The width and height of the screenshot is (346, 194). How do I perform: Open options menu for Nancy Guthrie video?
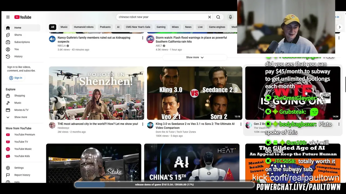click(x=143, y=38)
